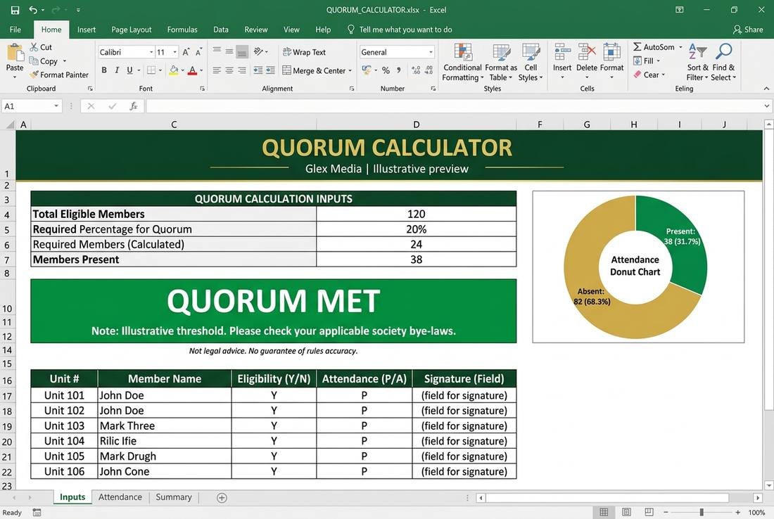Toggle Bold formatting

pyautogui.click(x=104, y=70)
